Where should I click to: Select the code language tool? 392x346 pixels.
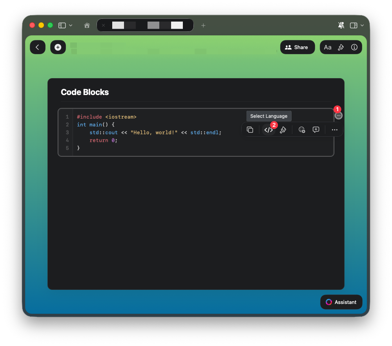(x=269, y=130)
